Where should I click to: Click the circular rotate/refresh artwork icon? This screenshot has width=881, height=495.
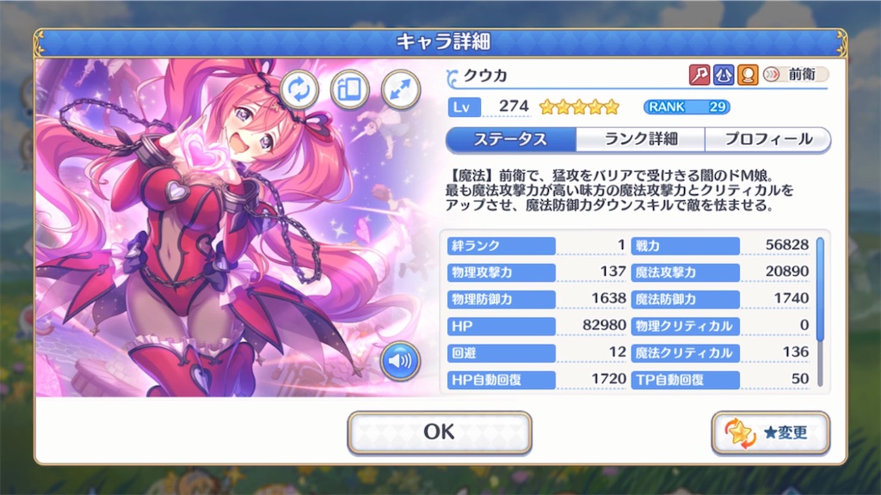(299, 89)
